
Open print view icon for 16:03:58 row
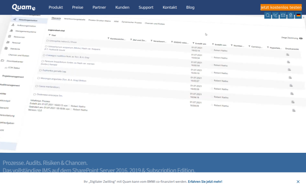click(x=292, y=94)
